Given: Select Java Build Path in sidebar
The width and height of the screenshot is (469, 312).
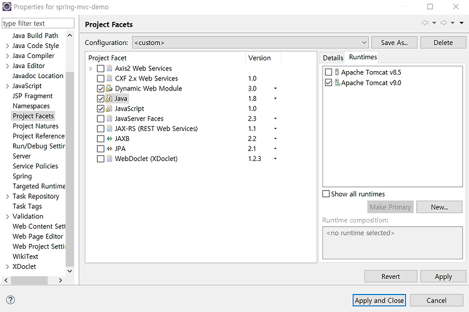Looking at the screenshot, I should point(35,36).
